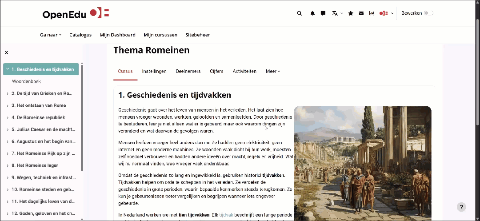
Task: Open Mijn Dashboard in navigation
Action: [117, 35]
